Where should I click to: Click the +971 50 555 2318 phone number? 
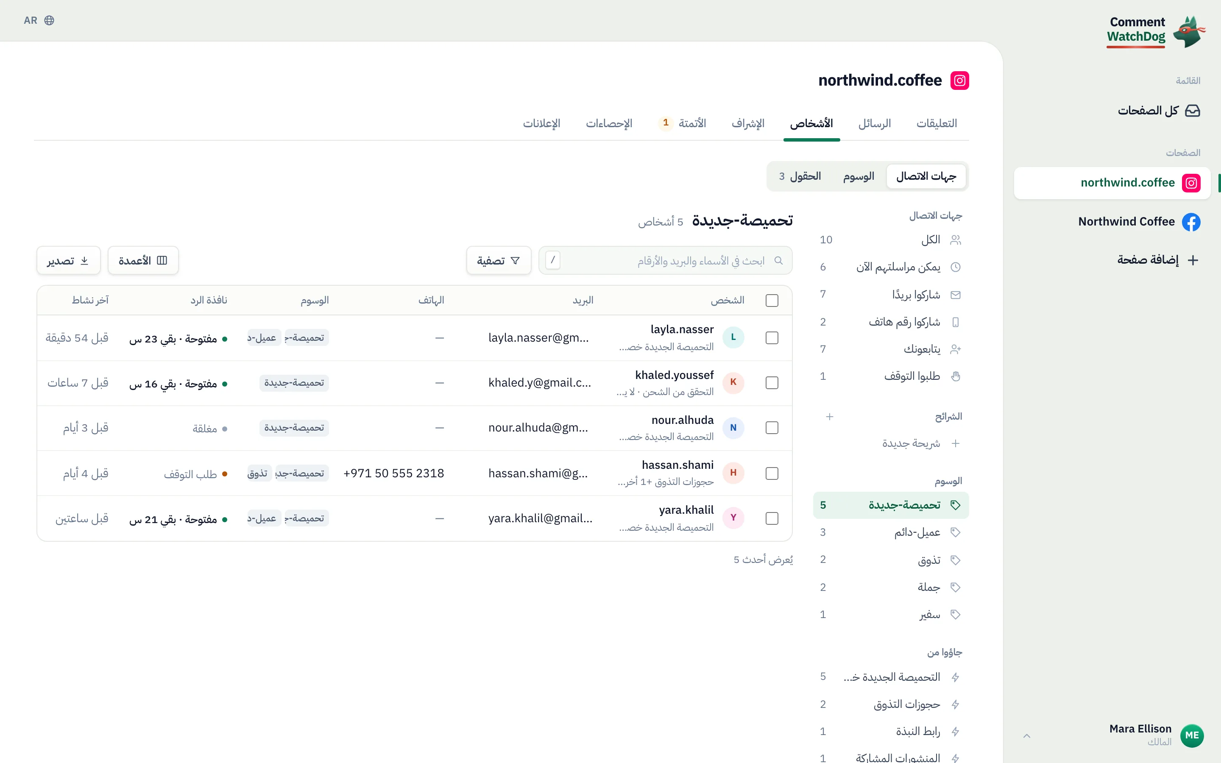pos(393,473)
